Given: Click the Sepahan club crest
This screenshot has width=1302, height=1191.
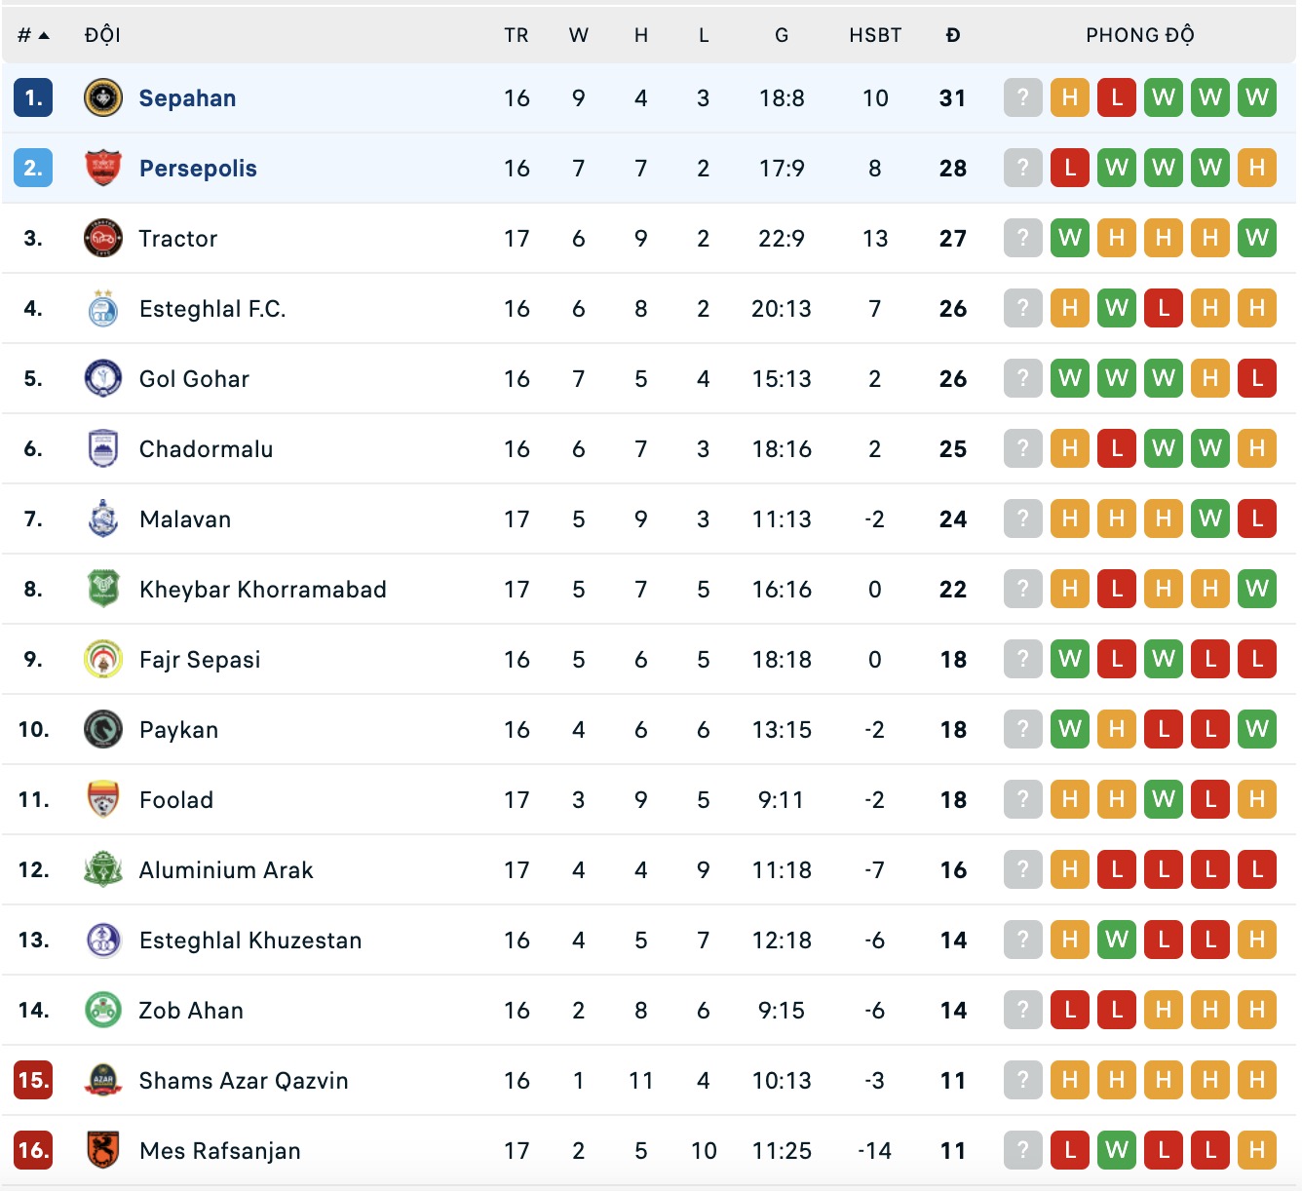Looking at the screenshot, I should 103,97.
